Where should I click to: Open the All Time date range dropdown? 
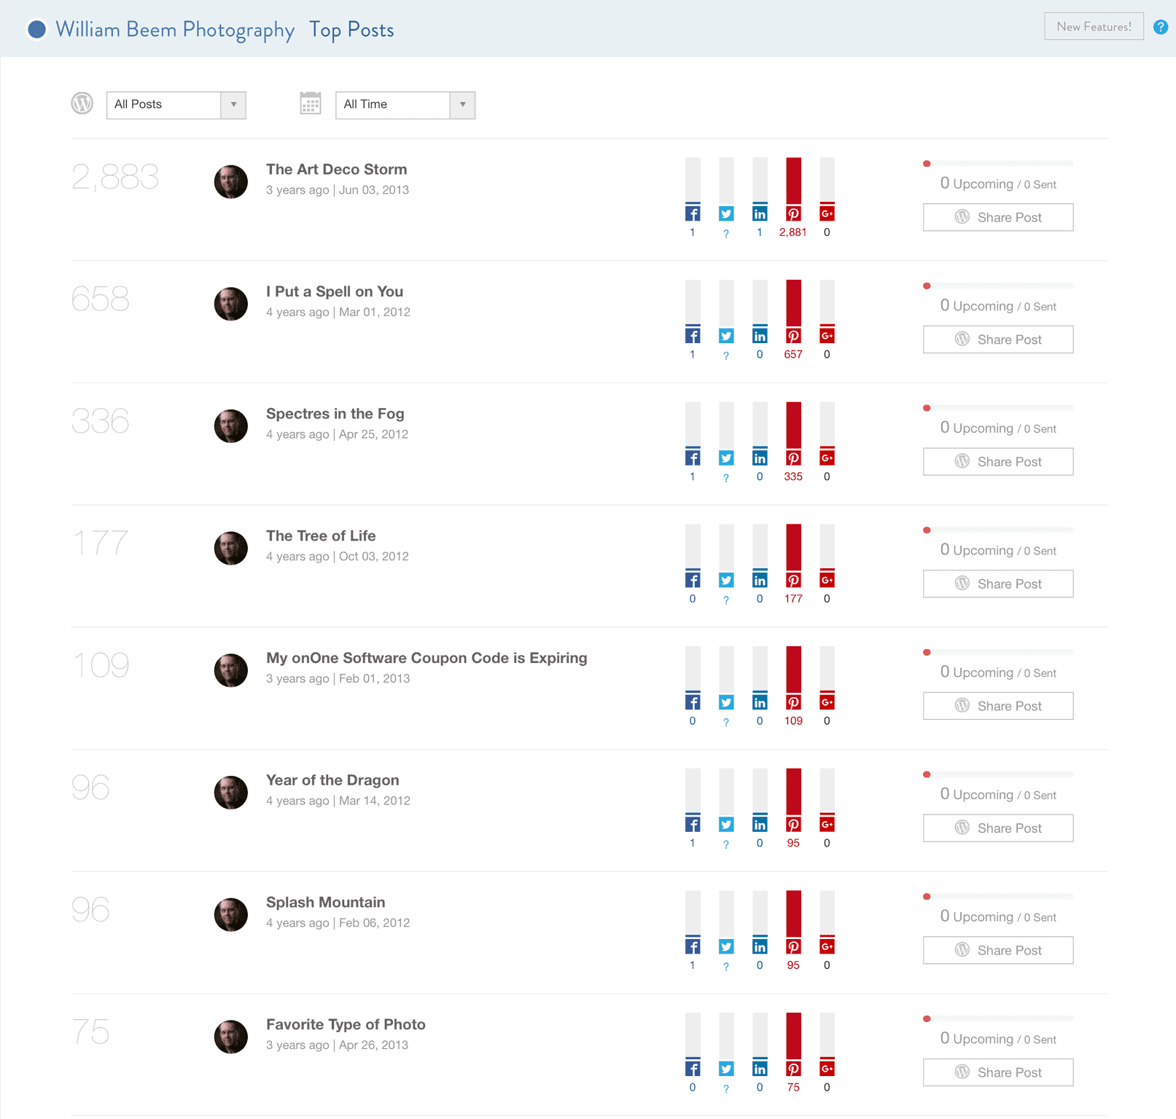coord(405,105)
